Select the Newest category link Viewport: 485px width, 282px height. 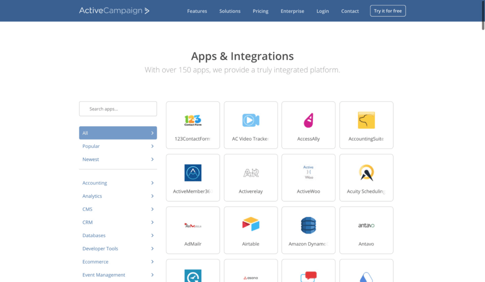[x=90, y=159]
